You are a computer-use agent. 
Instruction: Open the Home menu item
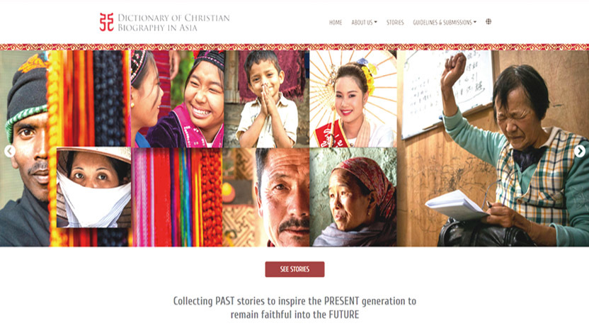tap(336, 23)
